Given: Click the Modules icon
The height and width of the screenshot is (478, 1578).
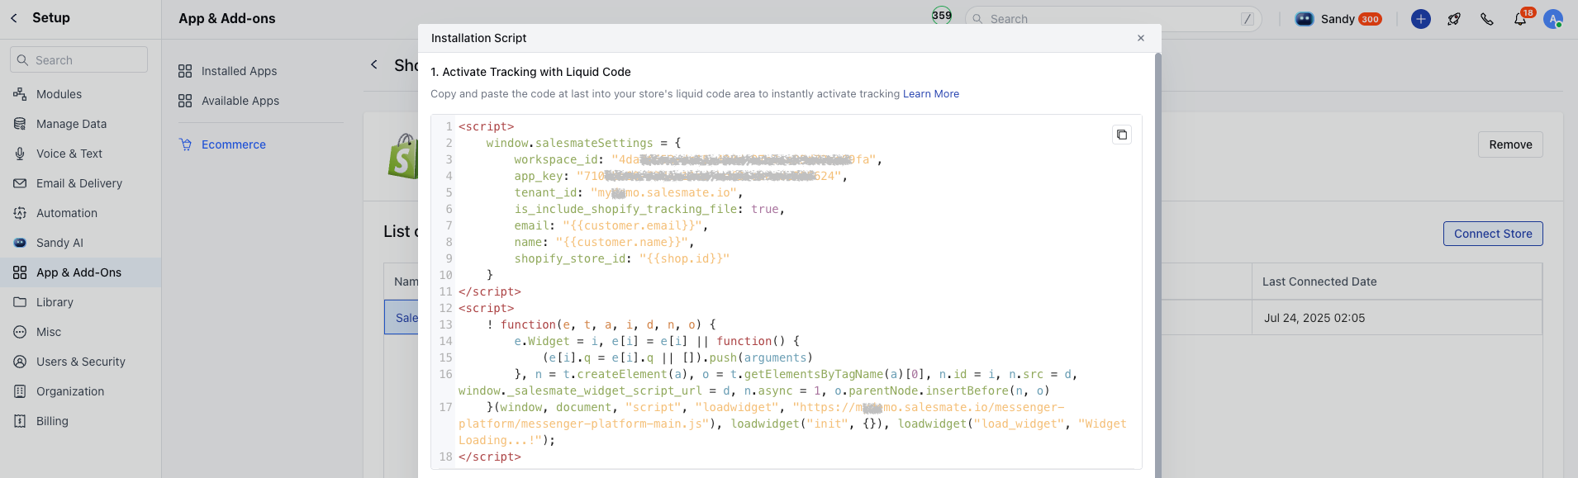Looking at the screenshot, I should coord(20,94).
